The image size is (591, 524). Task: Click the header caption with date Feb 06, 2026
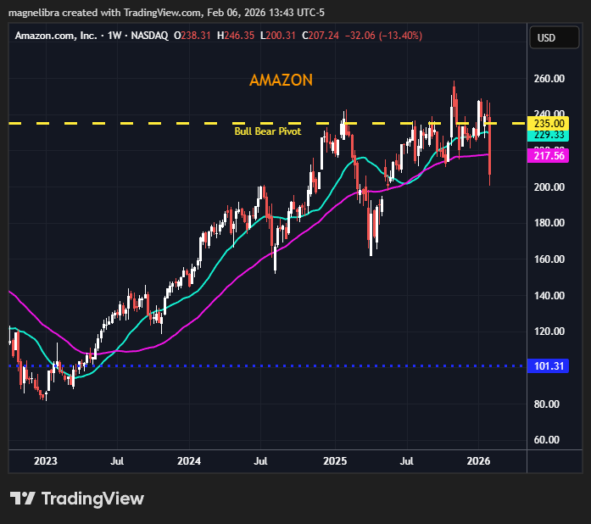click(x=166, y=13)
